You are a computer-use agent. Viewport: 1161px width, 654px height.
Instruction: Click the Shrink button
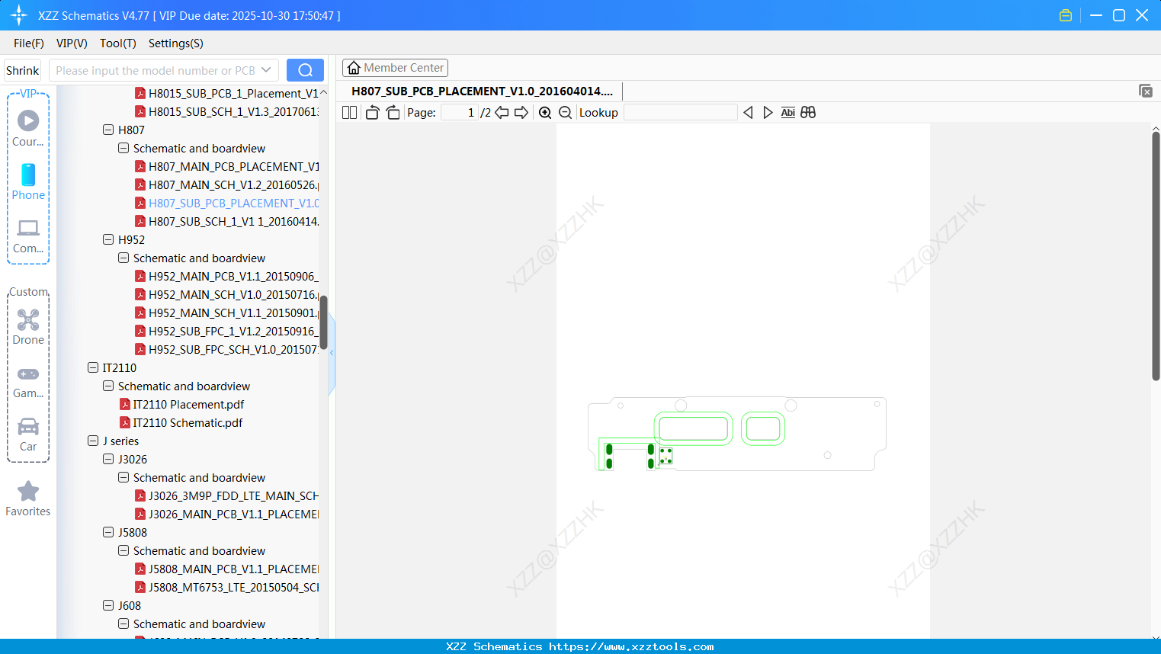point(22,69)
